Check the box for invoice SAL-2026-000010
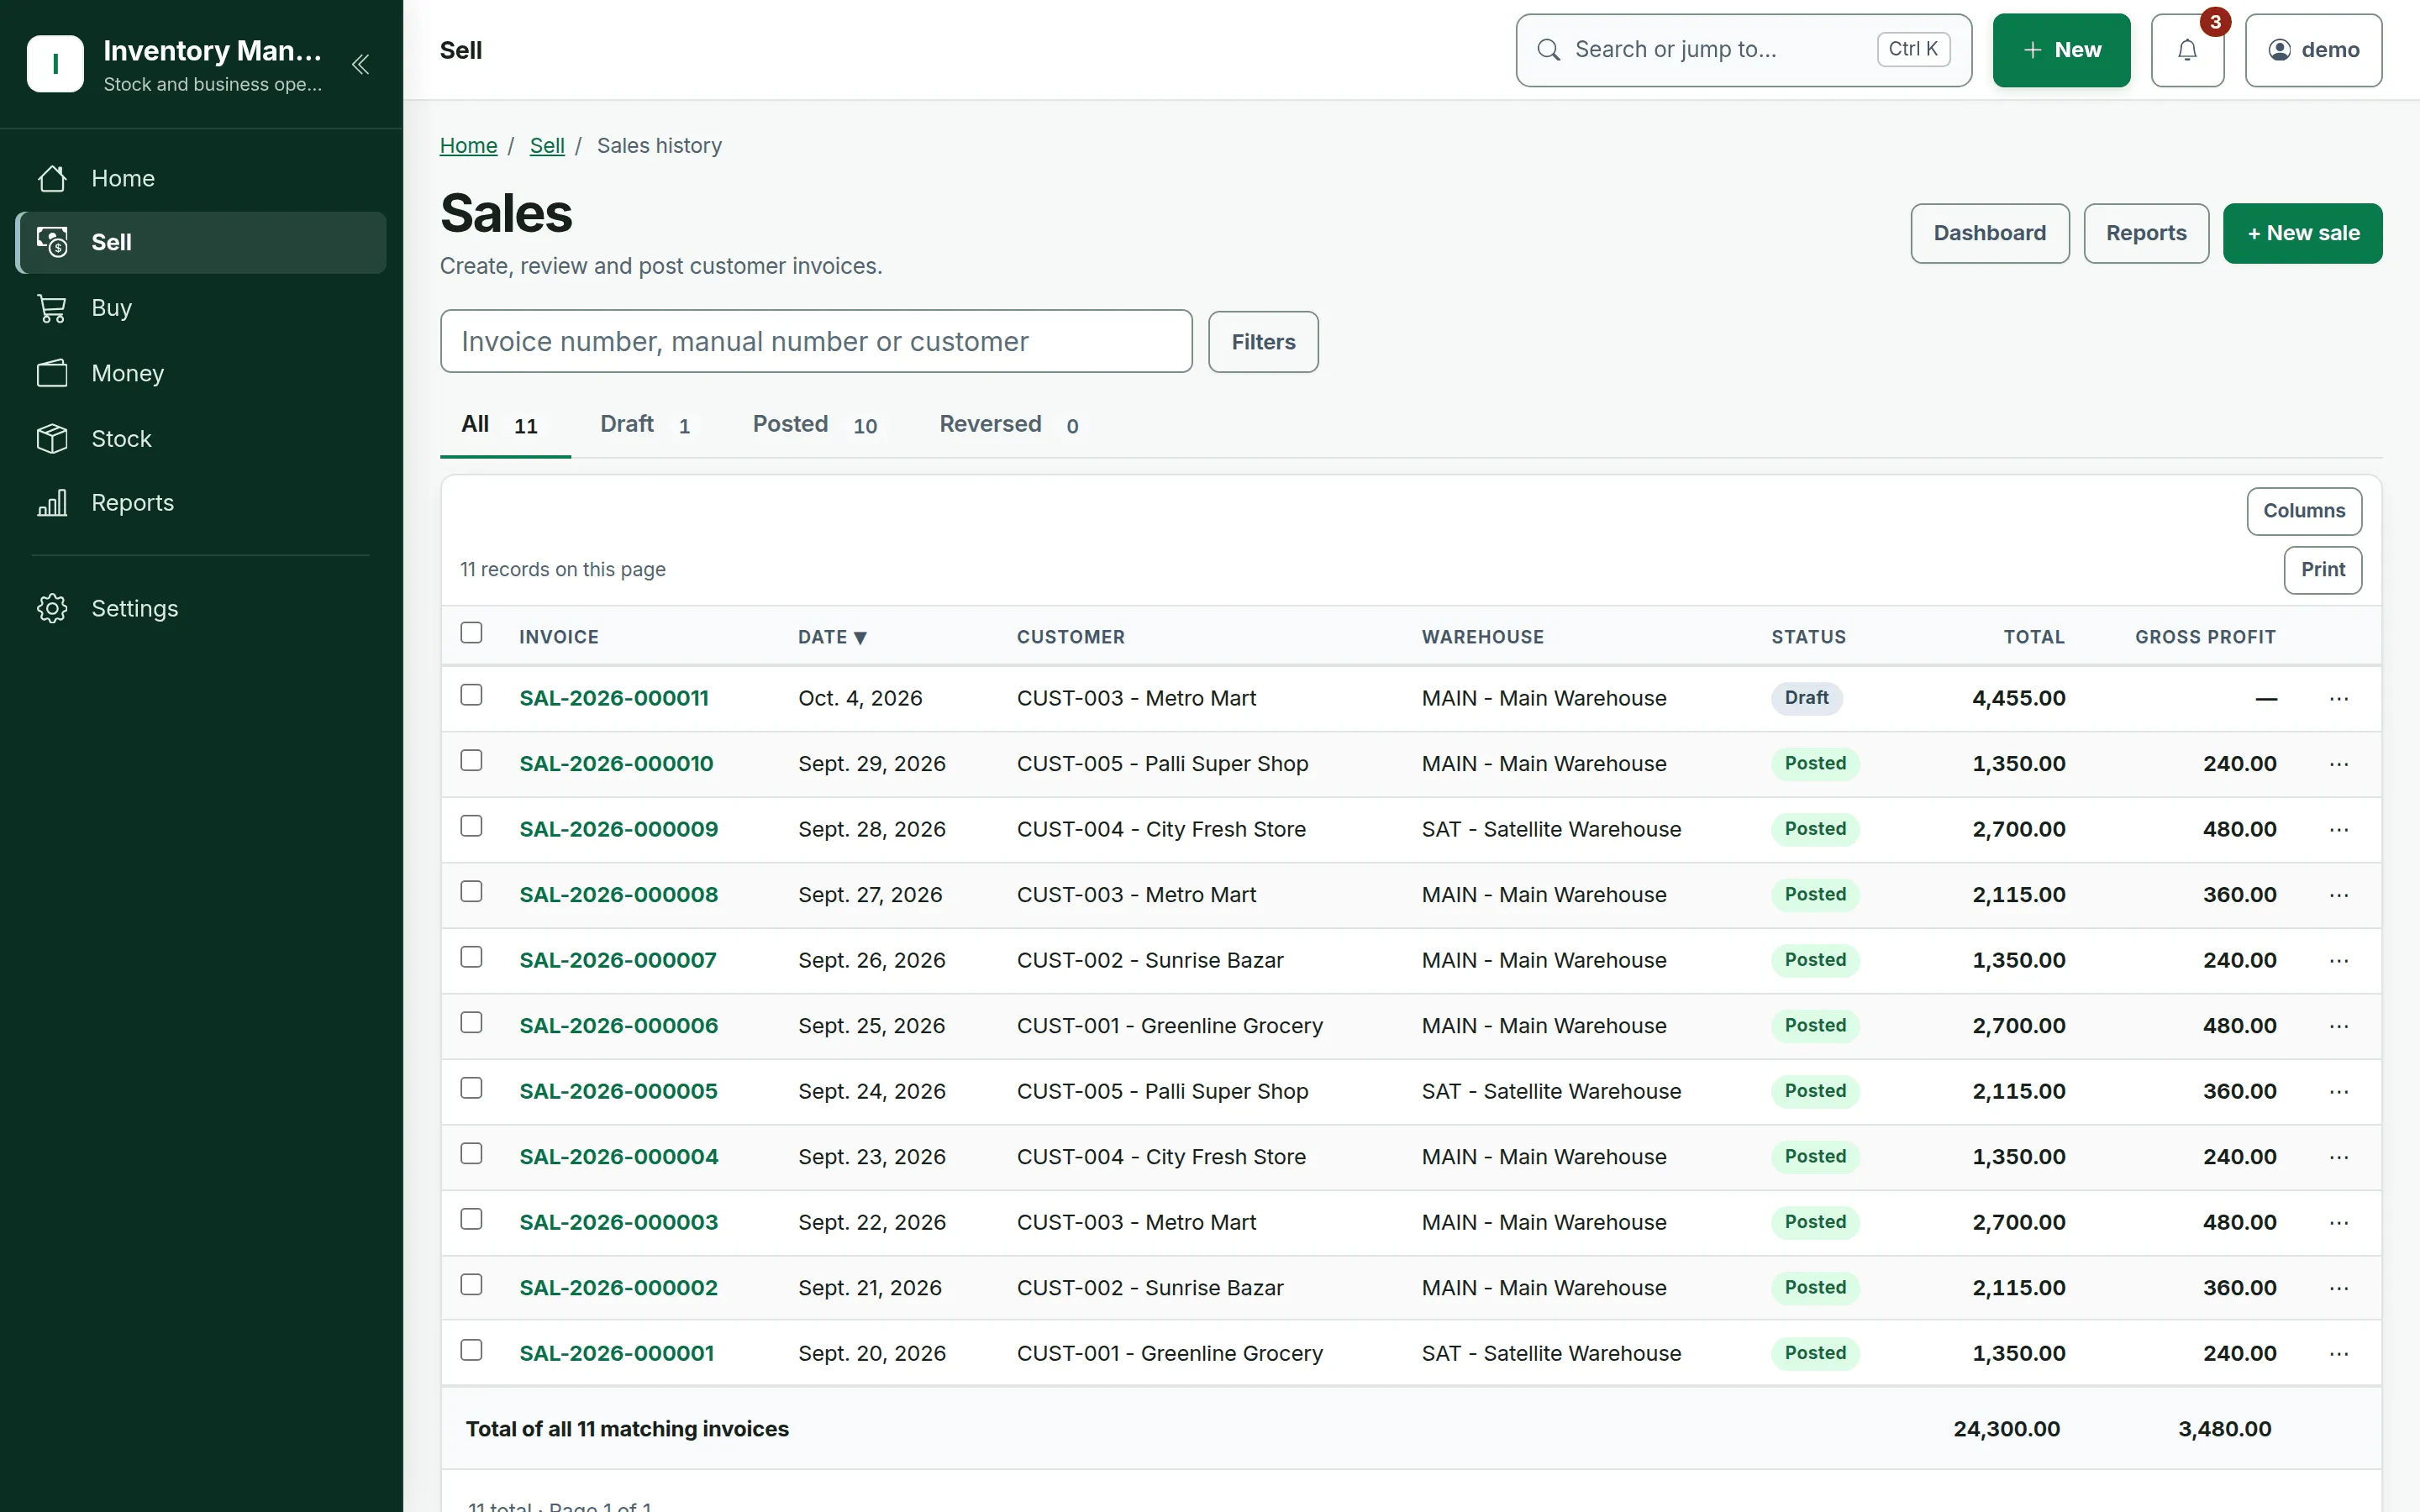 click(x=471, y=761)
